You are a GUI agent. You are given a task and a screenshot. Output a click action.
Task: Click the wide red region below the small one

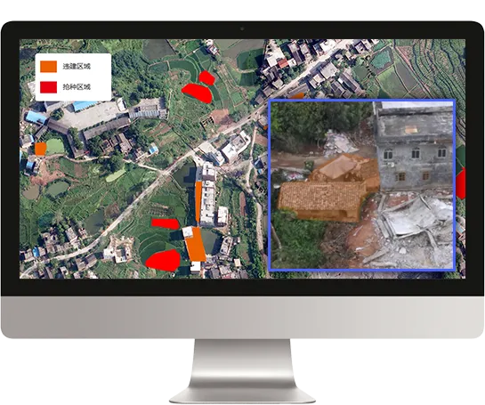point(197,93)
